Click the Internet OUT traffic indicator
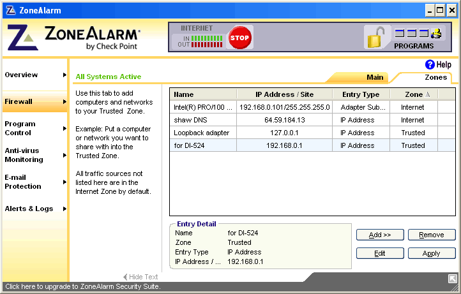461x294 pixels. [x=207, y=45]
